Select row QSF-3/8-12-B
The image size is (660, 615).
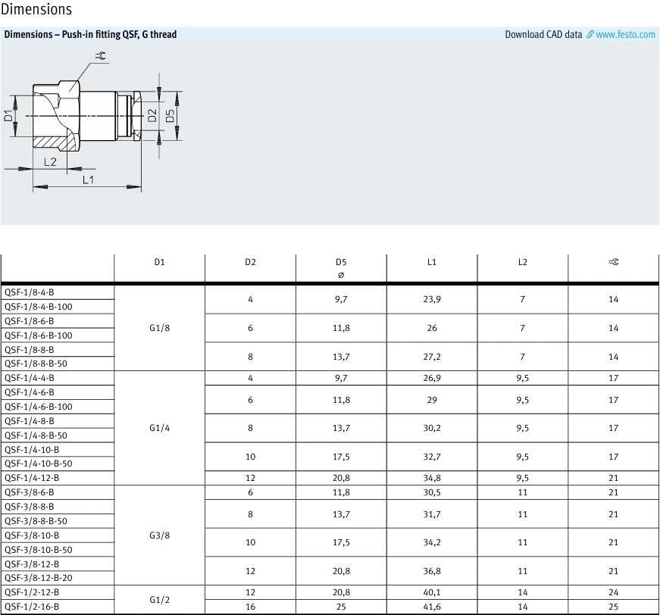coord(58,563)
